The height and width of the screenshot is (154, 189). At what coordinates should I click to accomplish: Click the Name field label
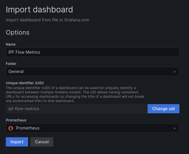[x=11, y=44]
